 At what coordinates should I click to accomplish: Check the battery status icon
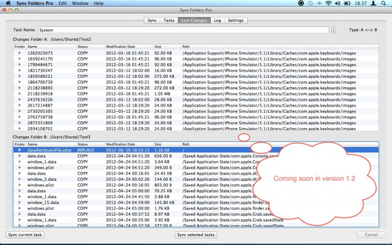point(347,3)
